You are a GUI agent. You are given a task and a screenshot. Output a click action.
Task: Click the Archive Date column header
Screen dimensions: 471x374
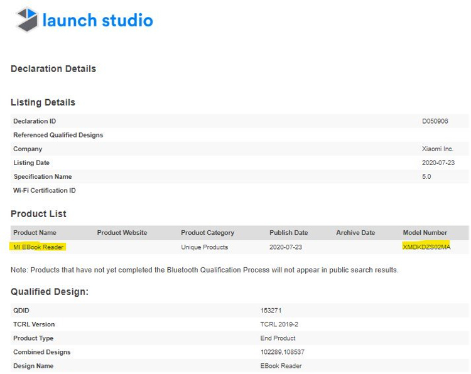click(355, 233)
